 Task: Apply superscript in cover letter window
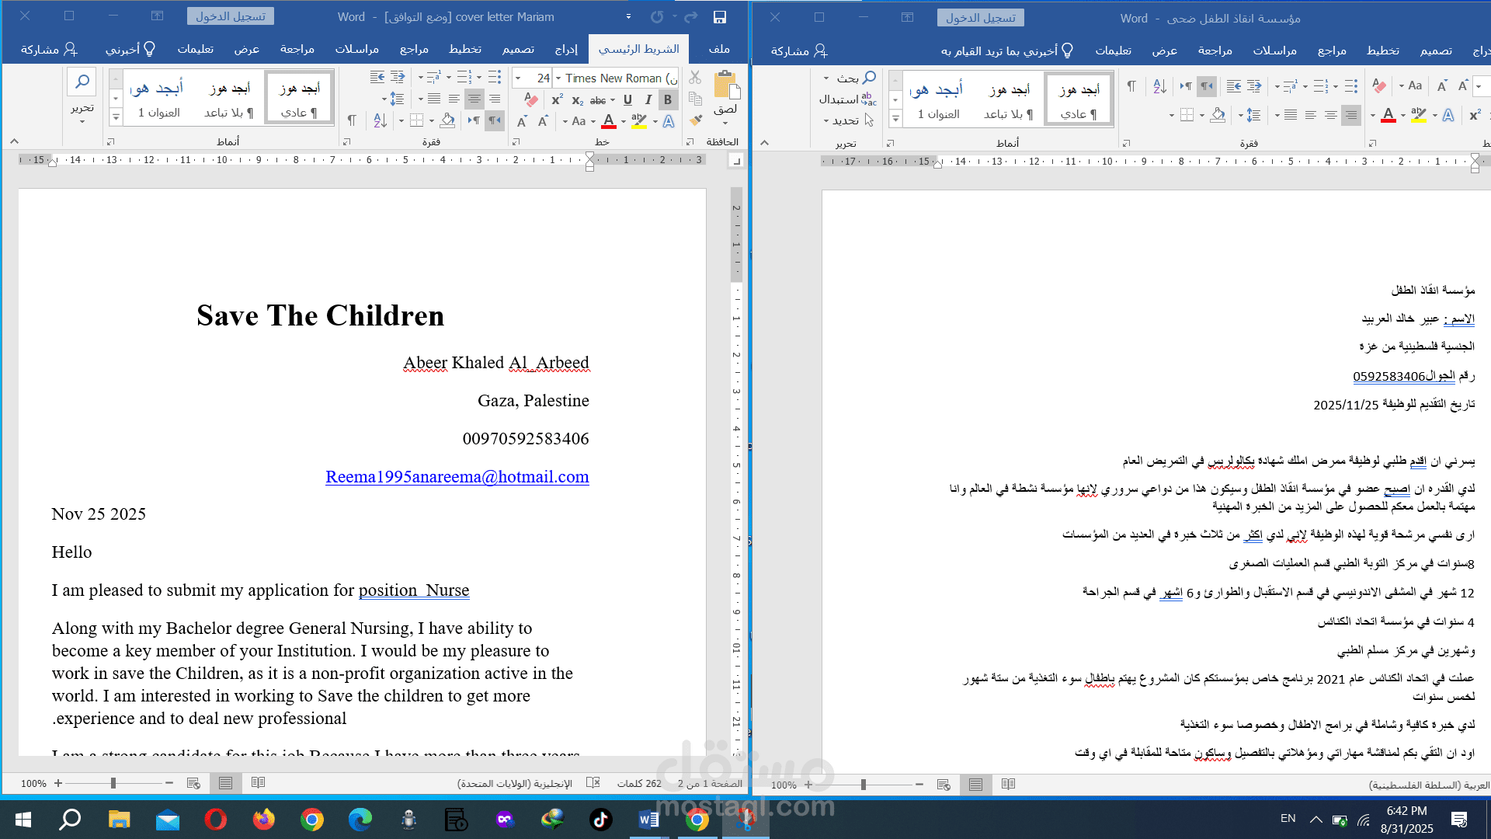(557, 99)
